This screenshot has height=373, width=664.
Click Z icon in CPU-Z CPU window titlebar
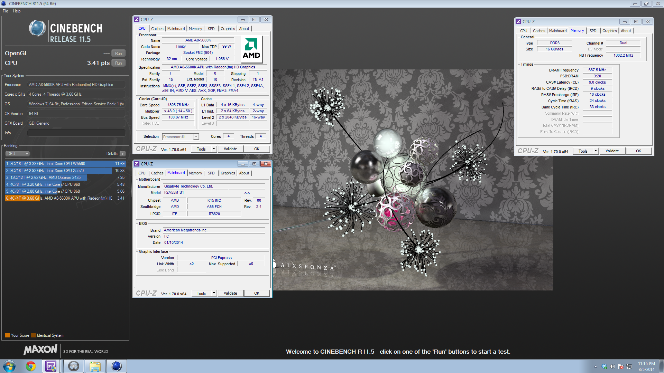(x=137, y=20)
